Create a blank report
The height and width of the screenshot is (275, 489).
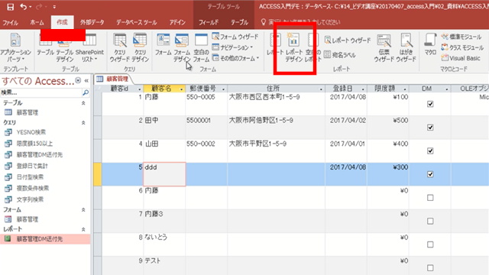point(313,47)
